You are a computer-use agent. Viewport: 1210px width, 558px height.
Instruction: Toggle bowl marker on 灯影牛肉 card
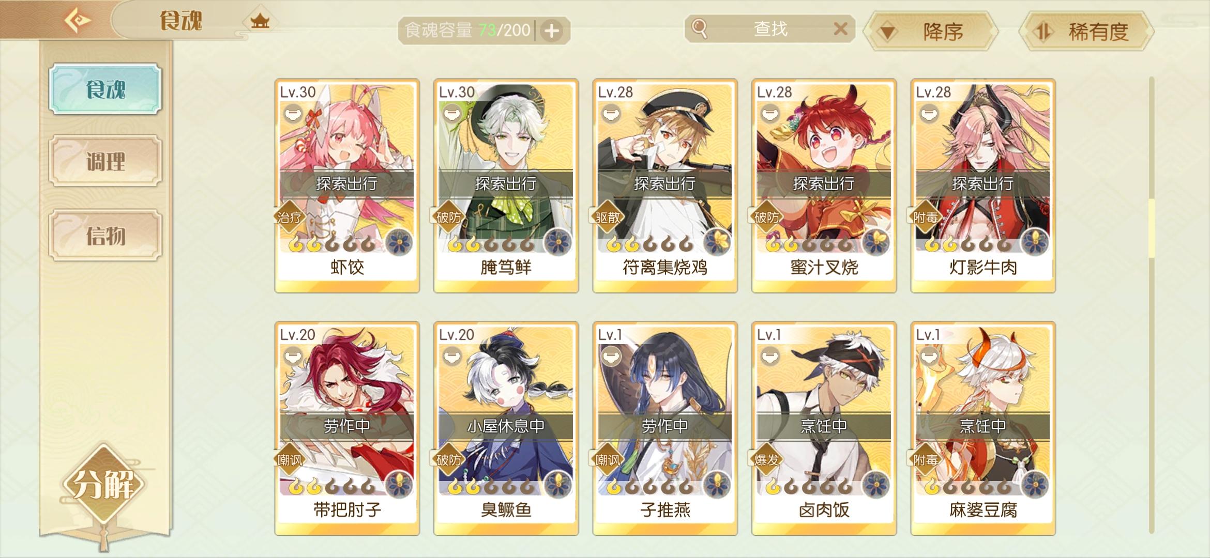point(929,113)
